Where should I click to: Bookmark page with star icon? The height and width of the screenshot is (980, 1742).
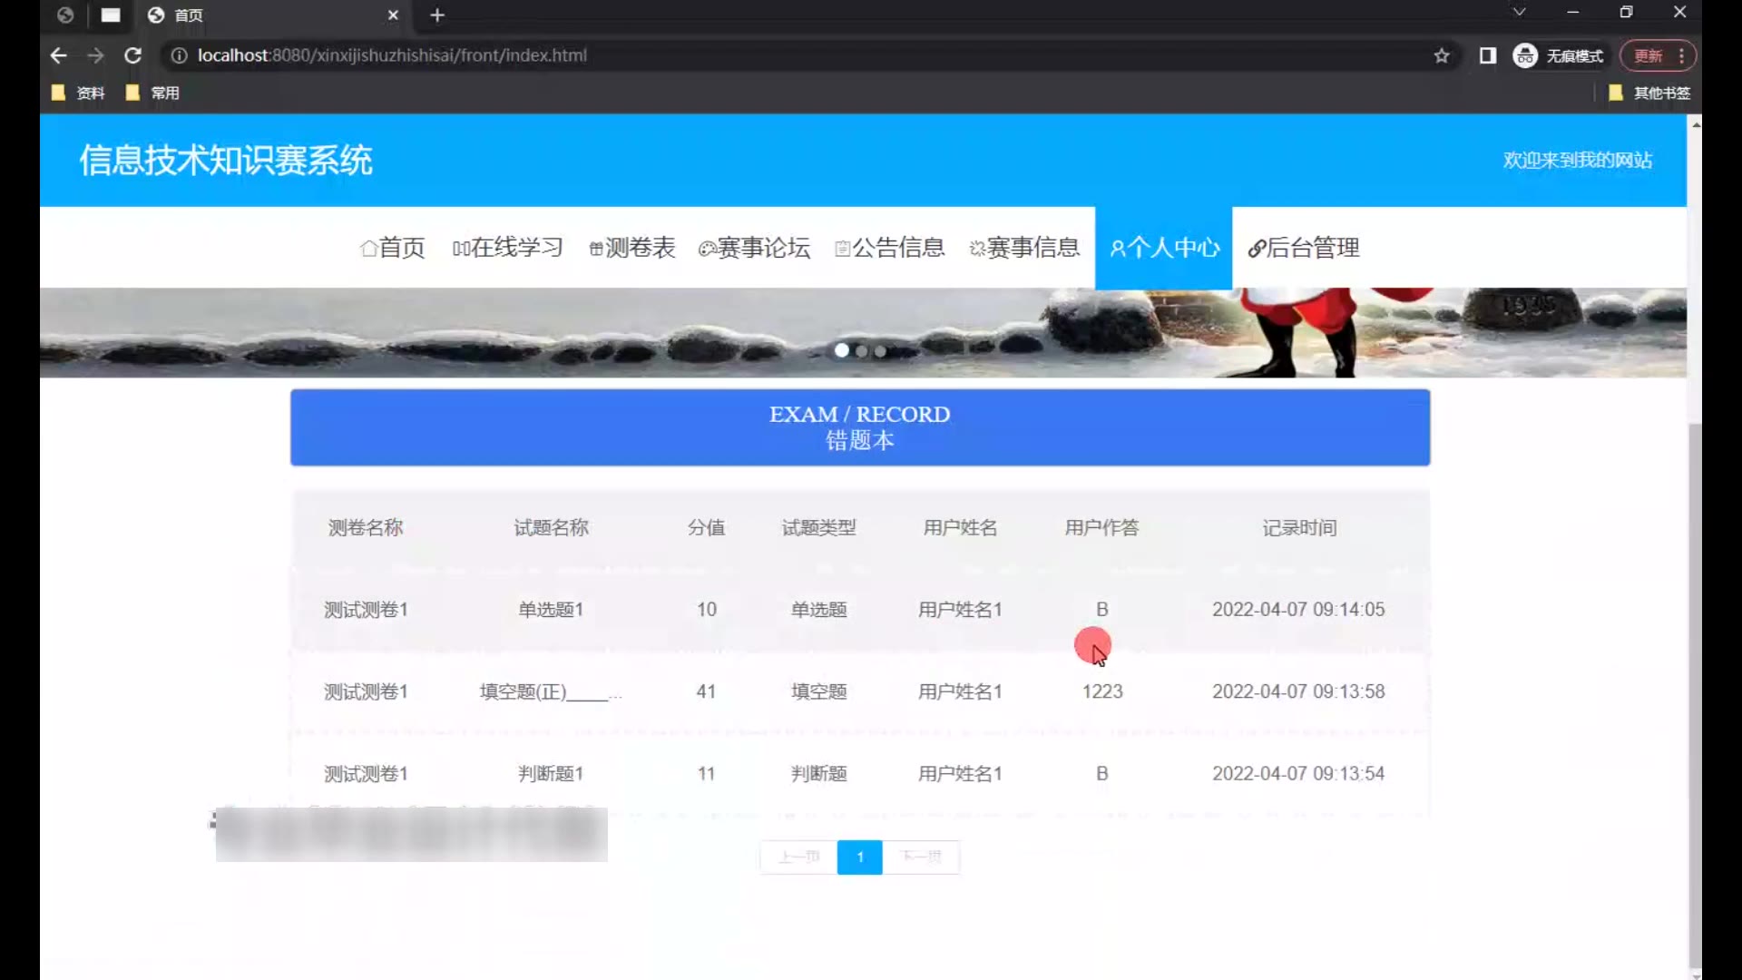tap(1442, 55)
